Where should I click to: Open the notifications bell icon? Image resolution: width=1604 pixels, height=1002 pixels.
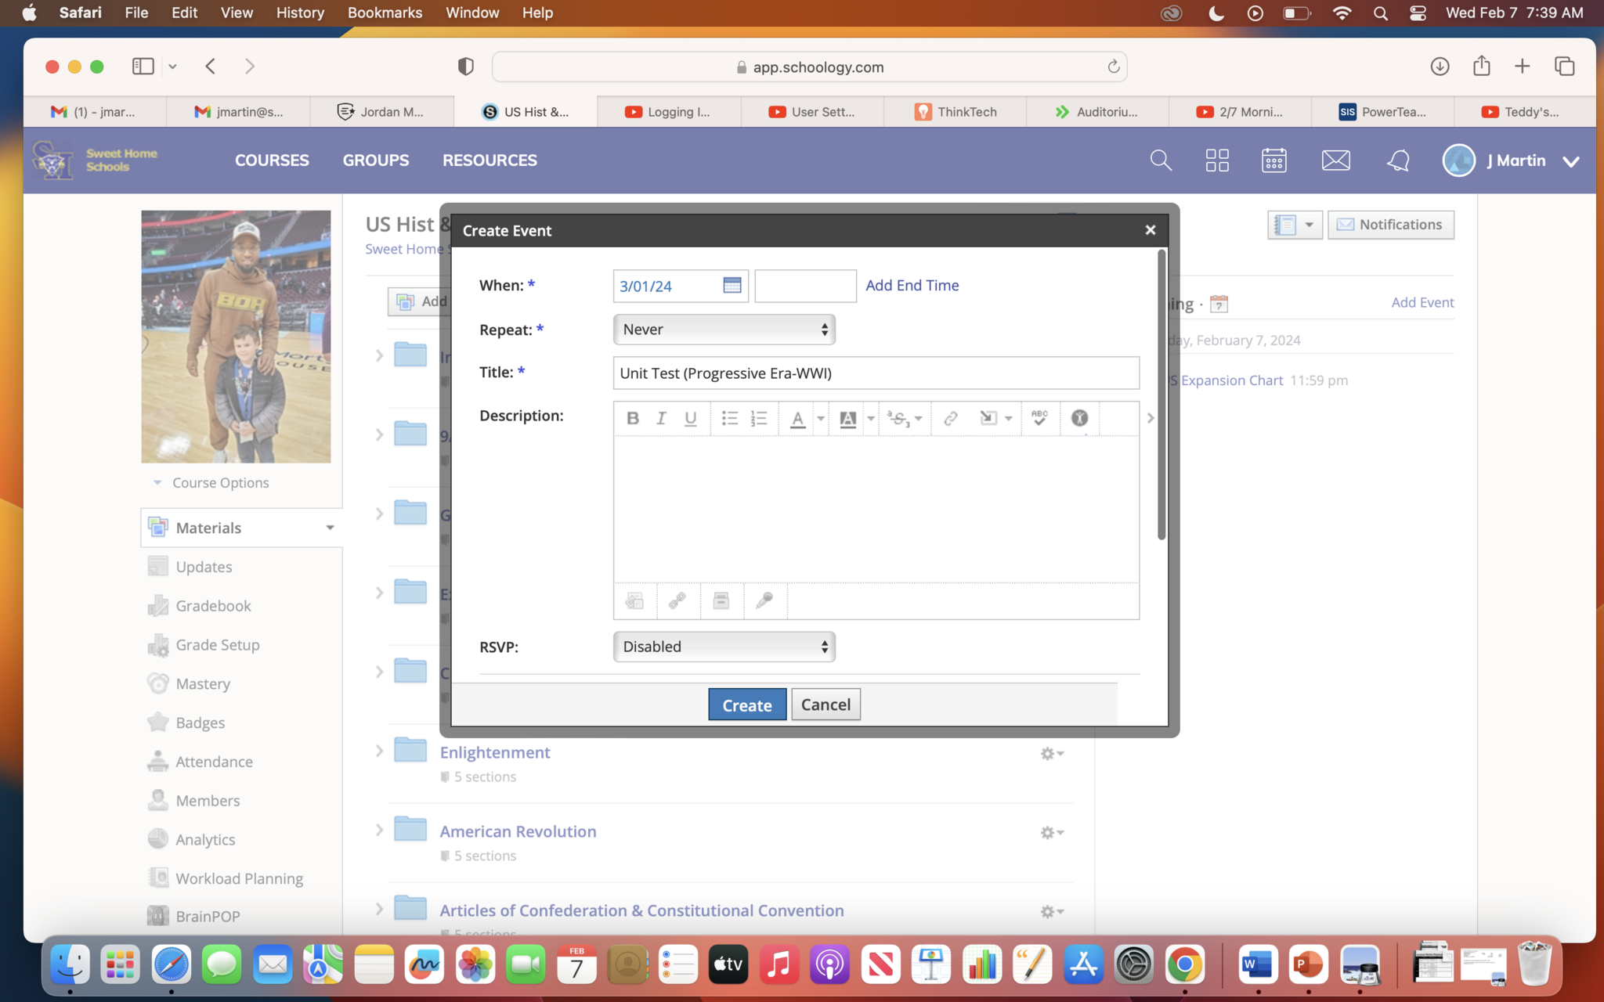[x=1398, y=160]
